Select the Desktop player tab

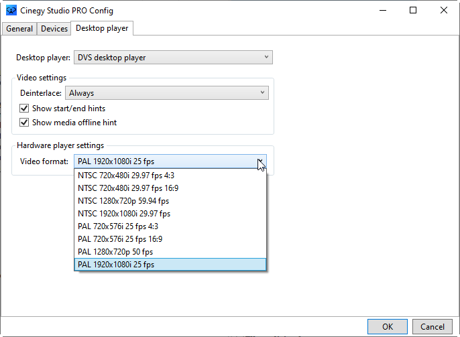(x=102, y=28)
